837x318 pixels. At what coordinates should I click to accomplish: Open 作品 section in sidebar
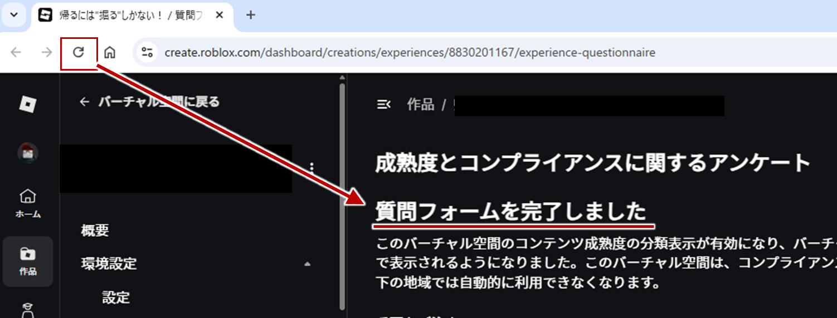point(28,261)
